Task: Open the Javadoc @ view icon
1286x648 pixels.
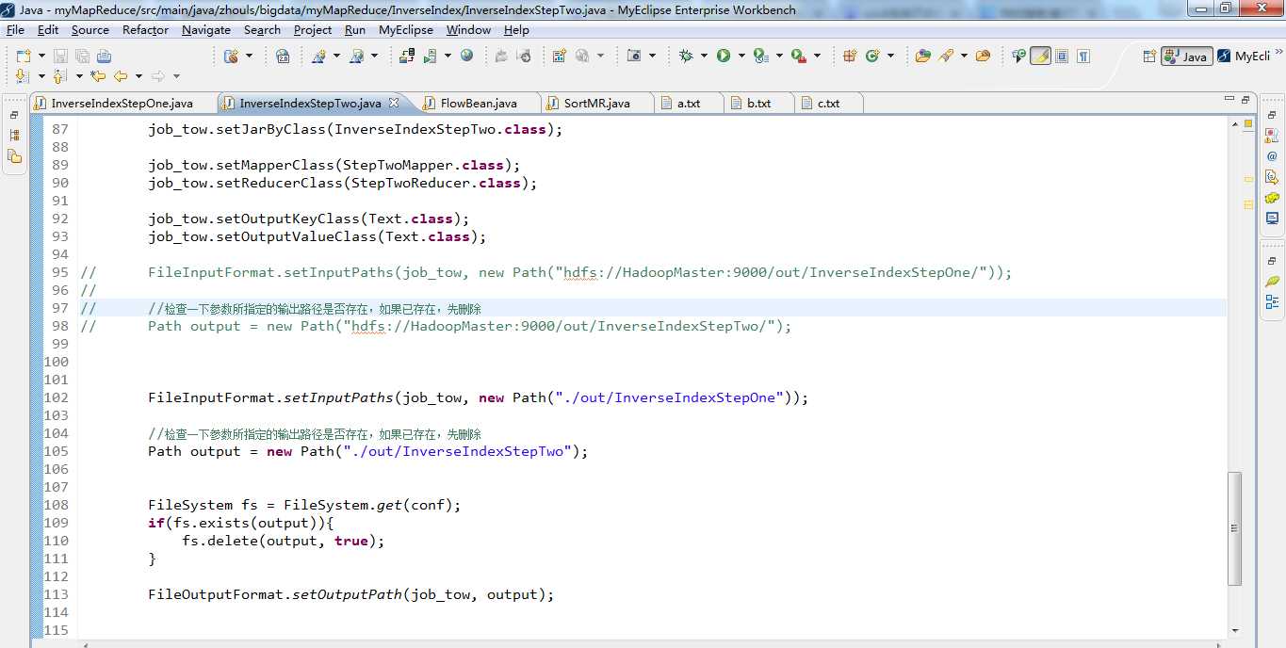Action: (1272, 156)
